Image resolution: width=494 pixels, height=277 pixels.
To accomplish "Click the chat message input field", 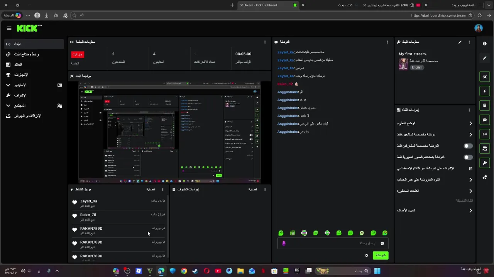I will point(333,243).
